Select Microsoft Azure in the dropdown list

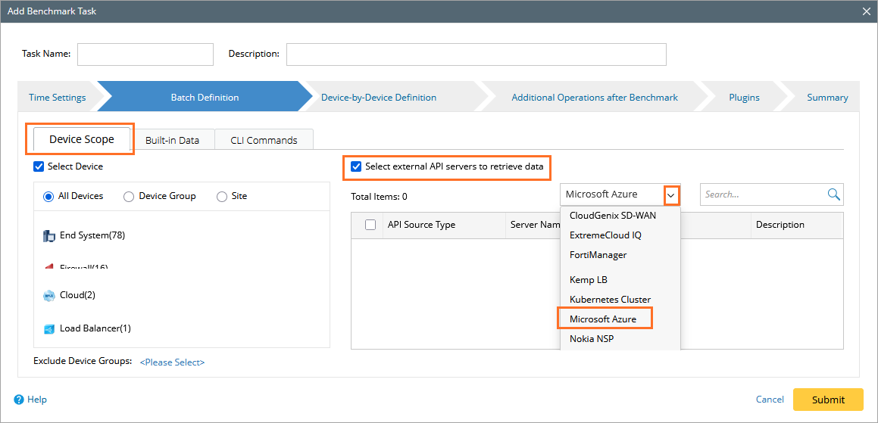tap(603, 319)
